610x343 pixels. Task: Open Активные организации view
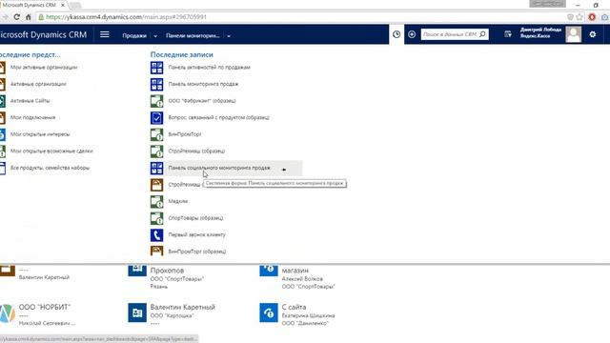point(38,84)
